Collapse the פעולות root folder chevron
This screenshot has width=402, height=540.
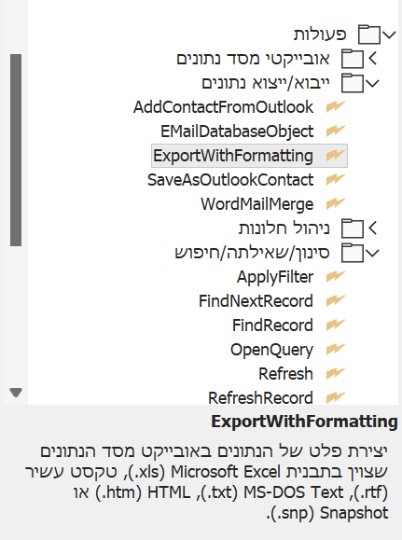click(389, 35)
